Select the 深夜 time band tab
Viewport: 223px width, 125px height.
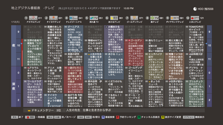click(x=13, y=86)
